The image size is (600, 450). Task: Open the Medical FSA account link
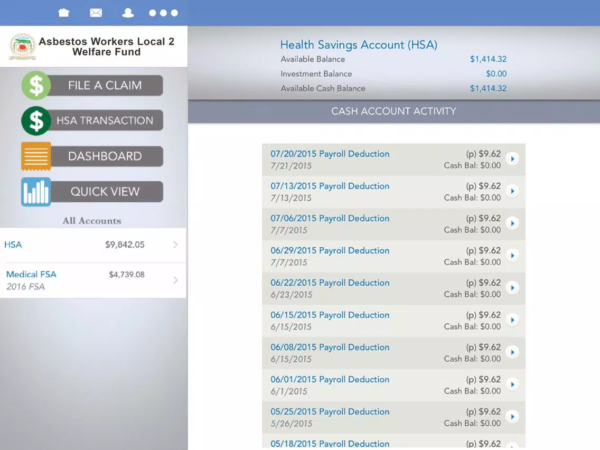(31, 274)
